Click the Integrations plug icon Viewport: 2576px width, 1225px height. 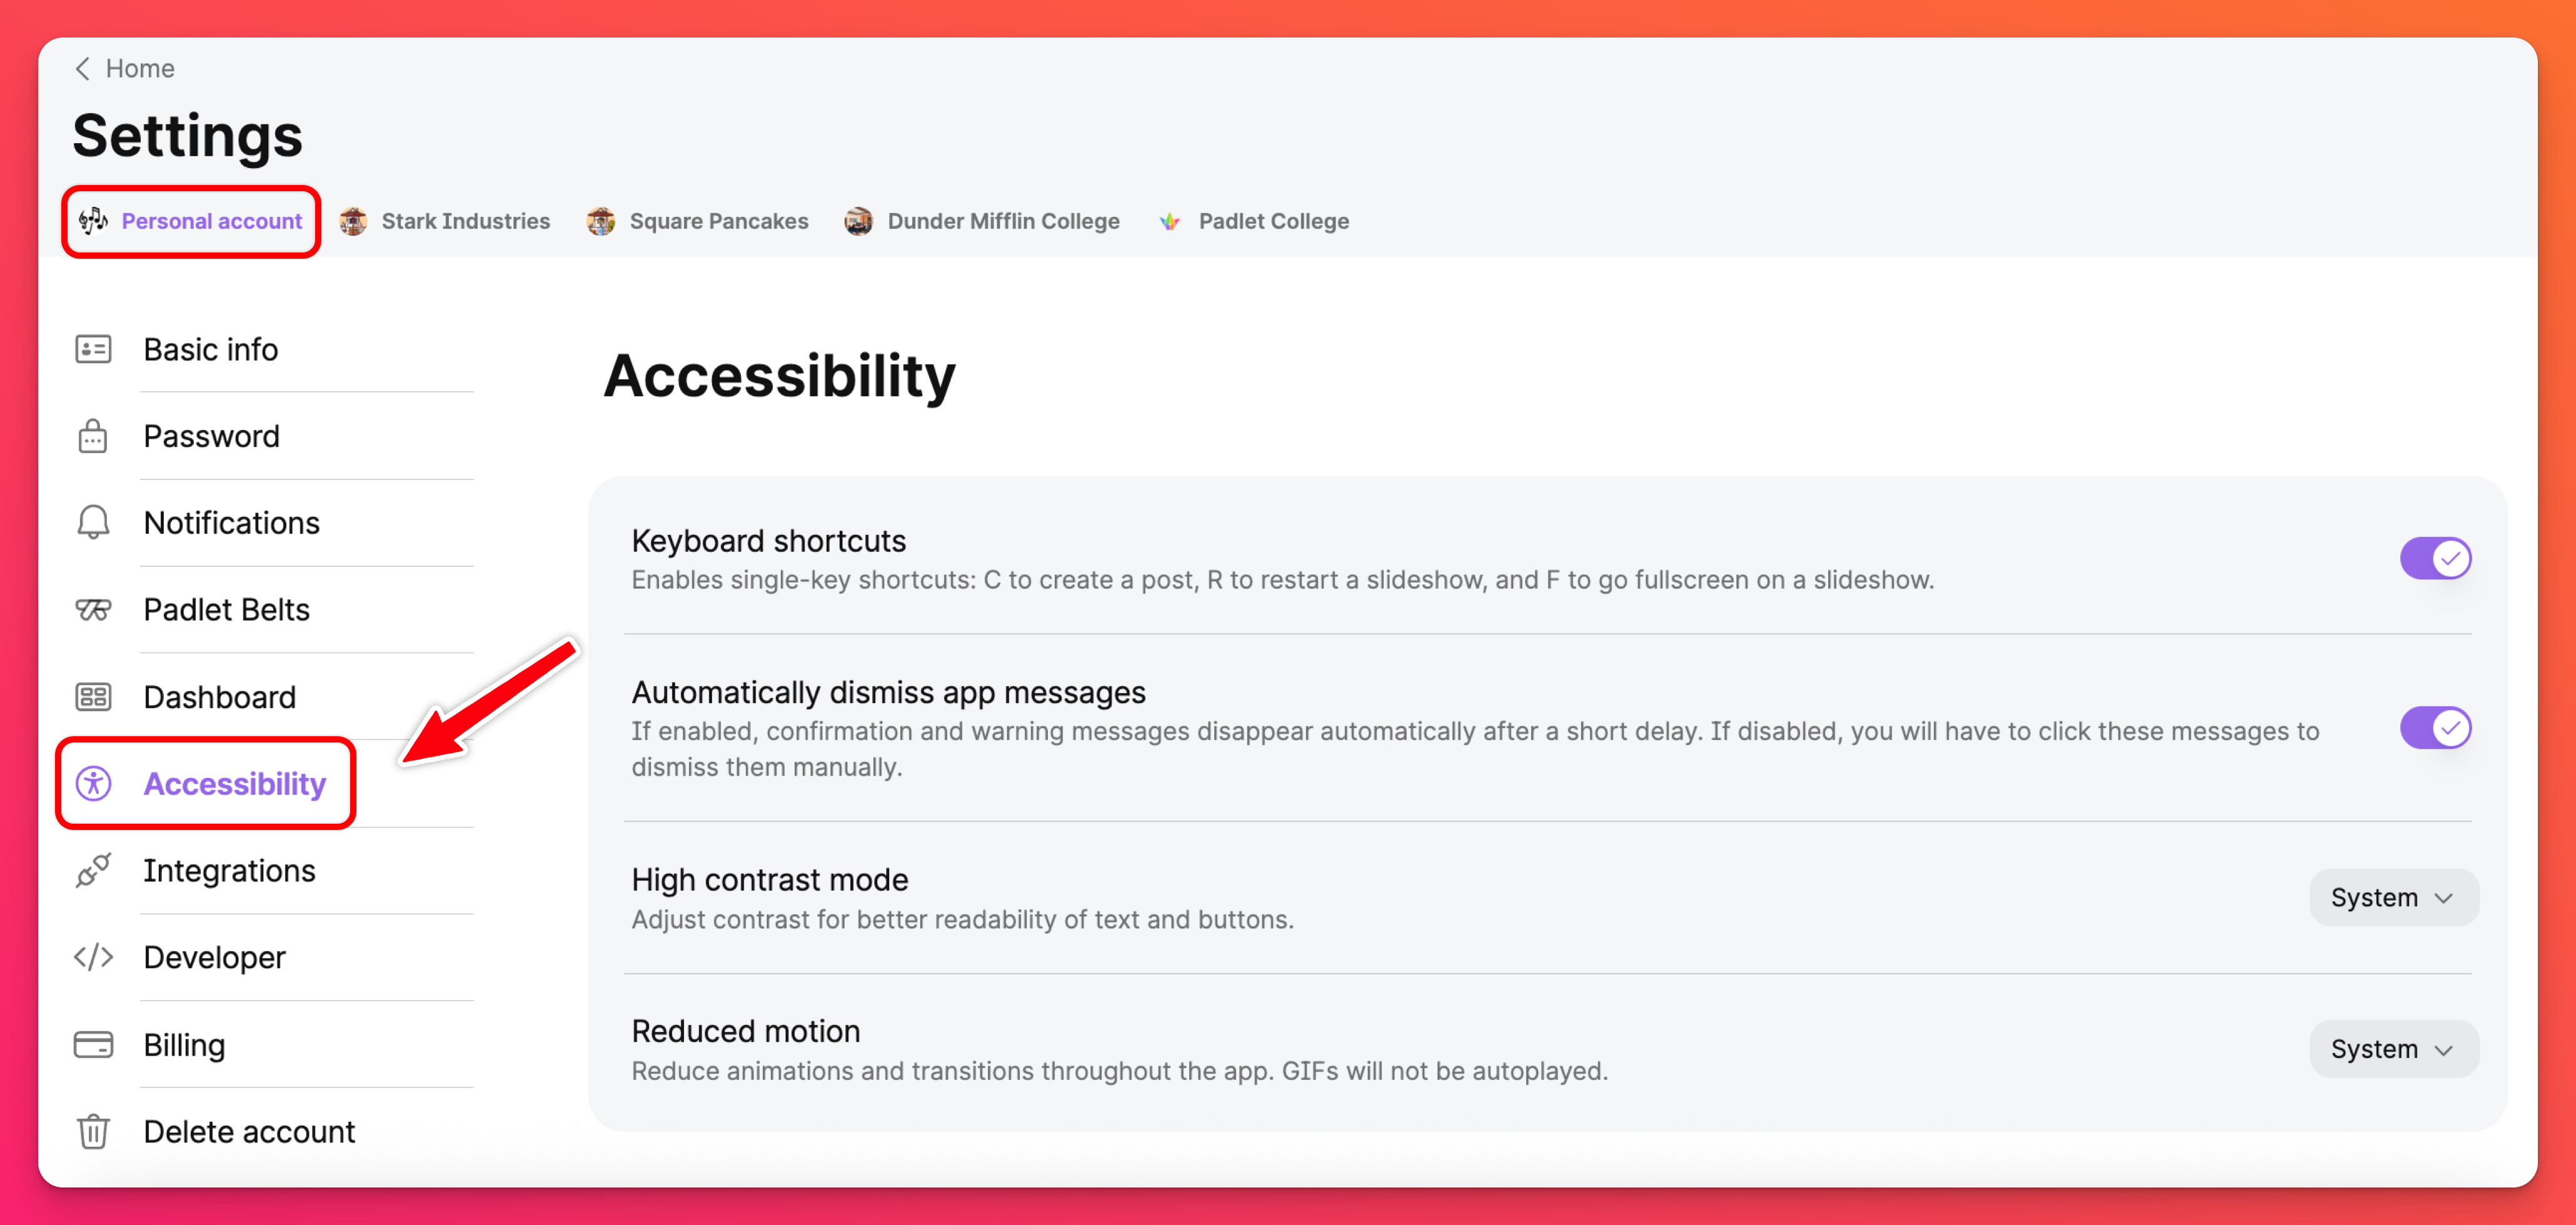click(x=93, y=870)
